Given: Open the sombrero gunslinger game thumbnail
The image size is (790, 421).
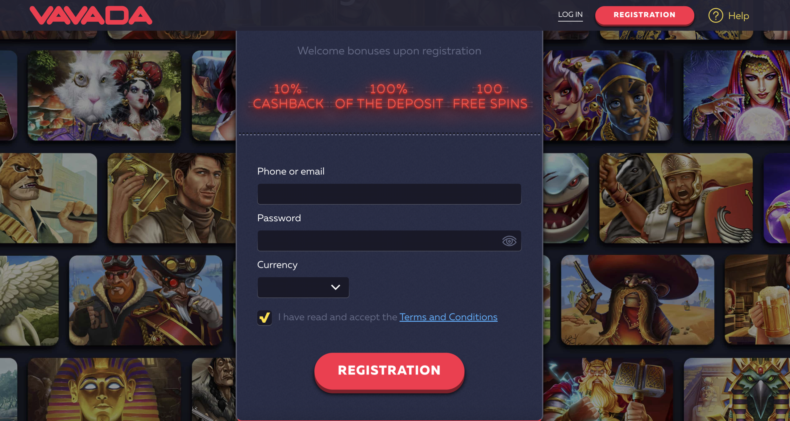Looking at the screenshot, I should [x=638, y=300].
